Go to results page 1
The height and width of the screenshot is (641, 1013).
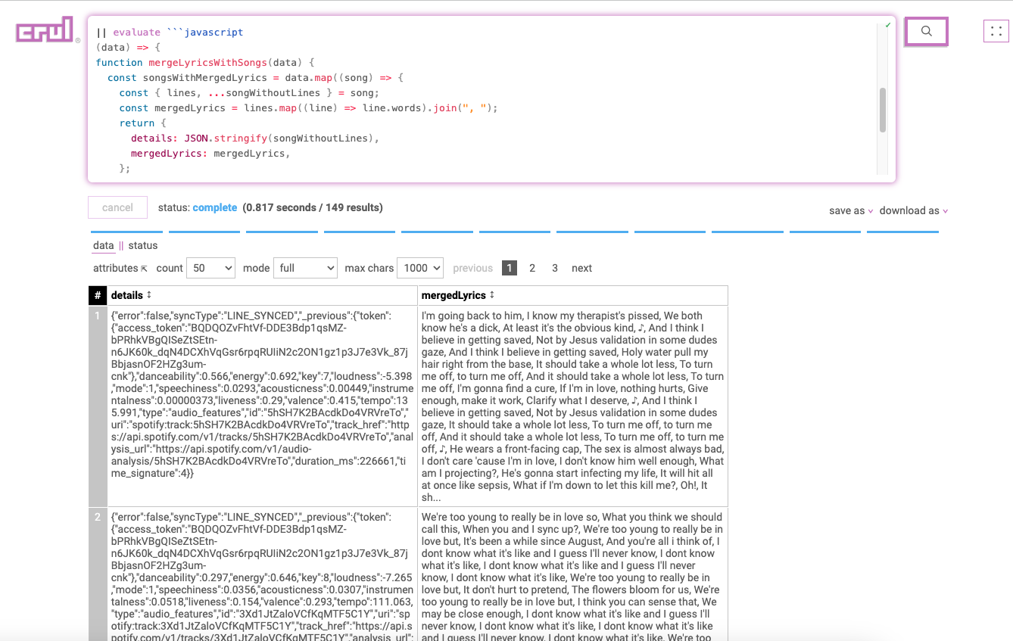tap(510, 268)
